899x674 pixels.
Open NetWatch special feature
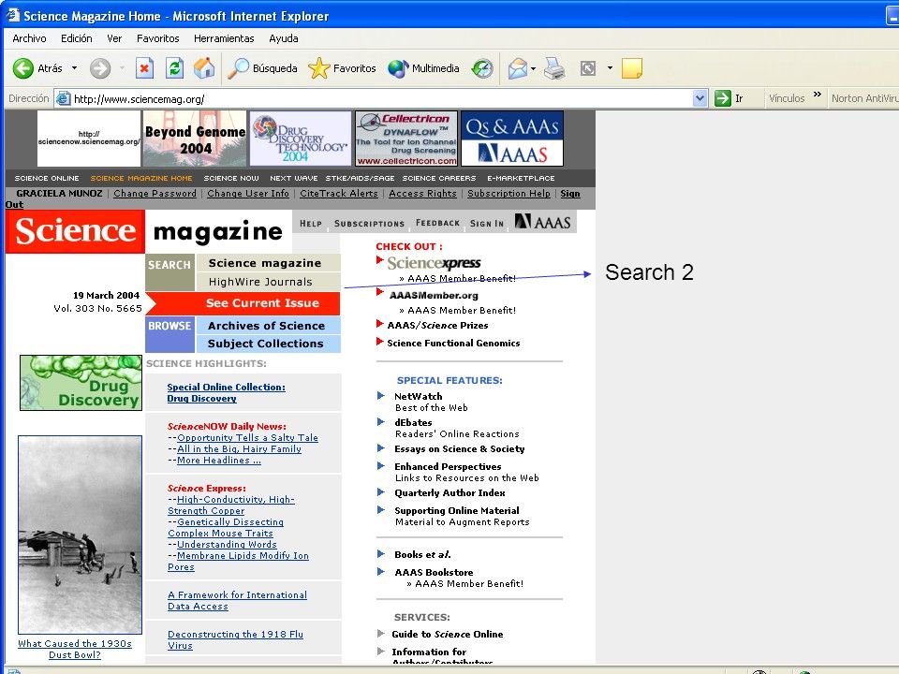pos(418,396)
